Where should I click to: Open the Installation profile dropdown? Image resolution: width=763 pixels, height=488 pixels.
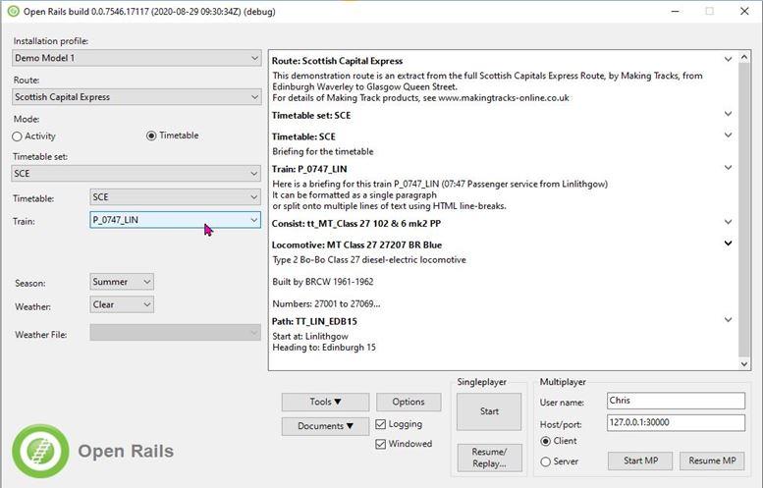tap(136, 58)
